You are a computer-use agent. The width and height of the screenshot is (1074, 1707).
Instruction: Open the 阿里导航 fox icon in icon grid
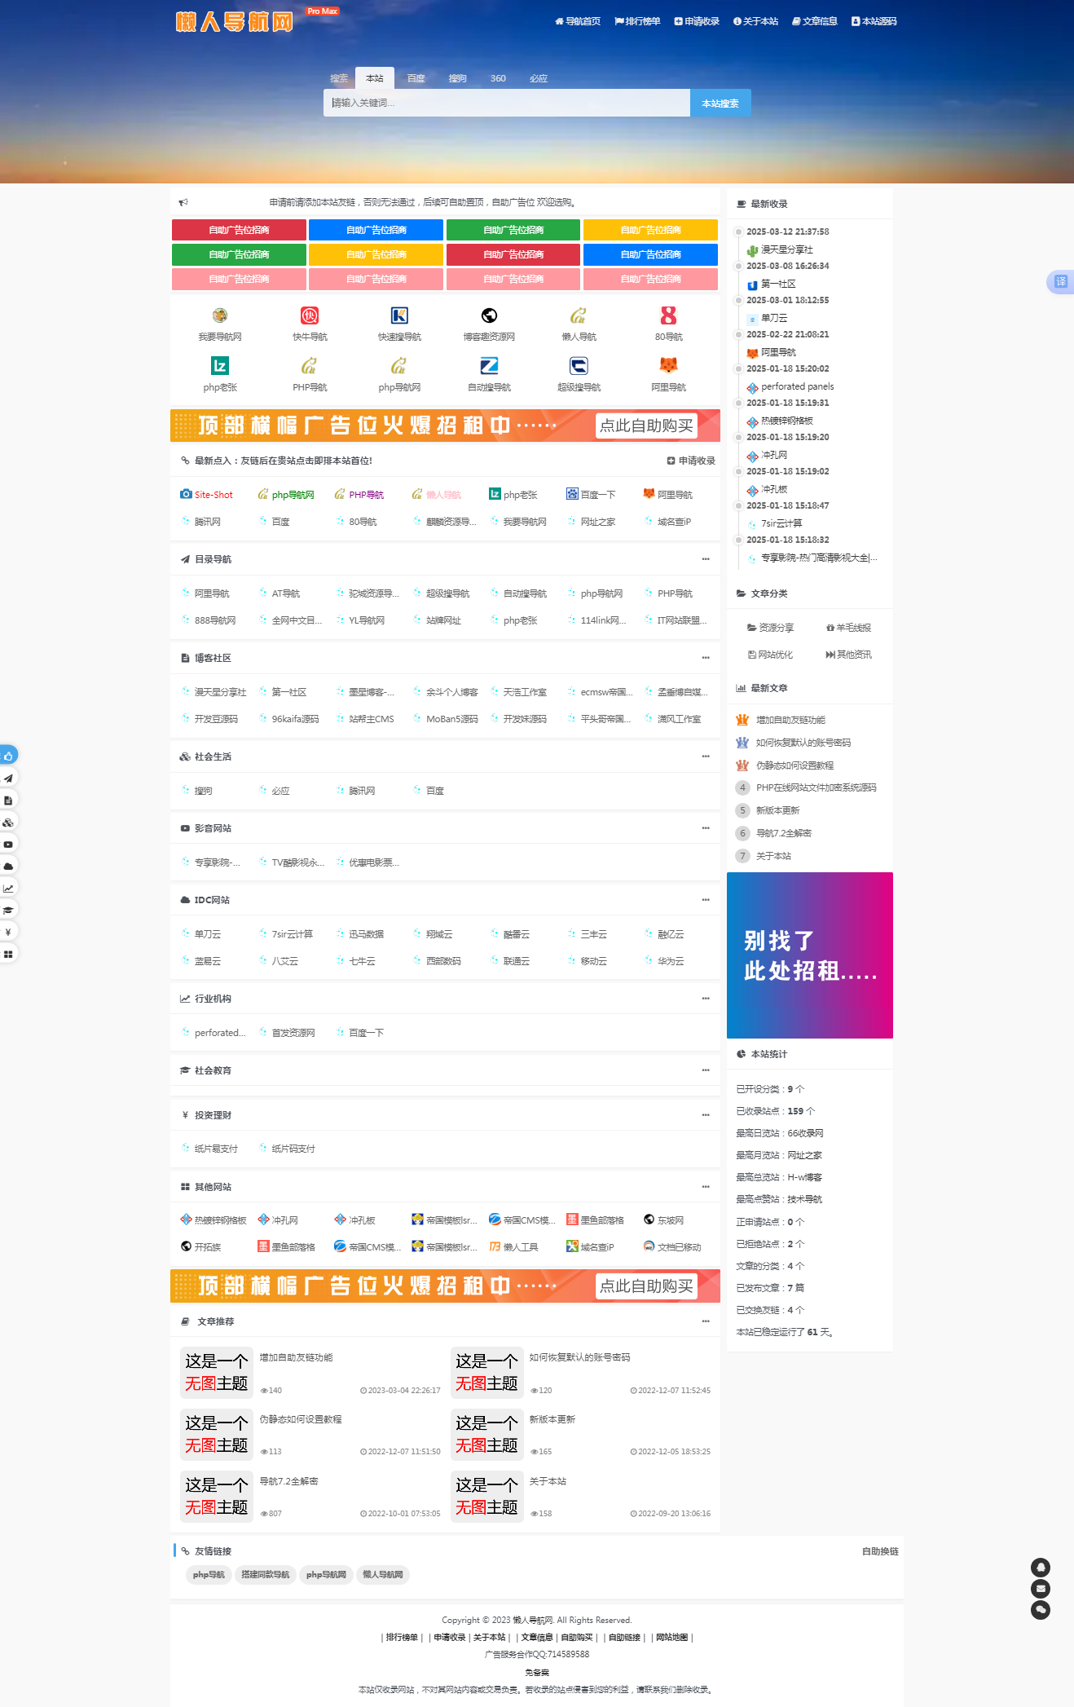pyautogui.click(x=668, y=366)
